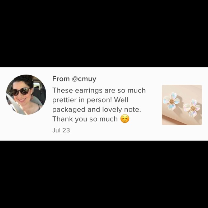Select the Jul 23 review date
208x208 pixels.
(x=61, y=130)
